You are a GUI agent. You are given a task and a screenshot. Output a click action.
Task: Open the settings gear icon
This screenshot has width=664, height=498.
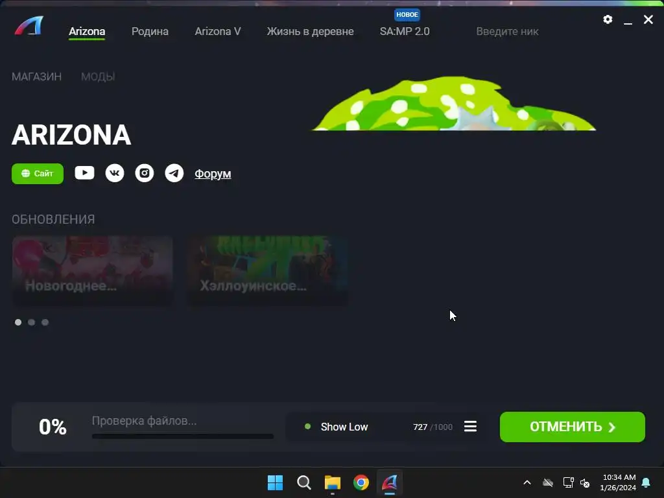tap(608, 19)
